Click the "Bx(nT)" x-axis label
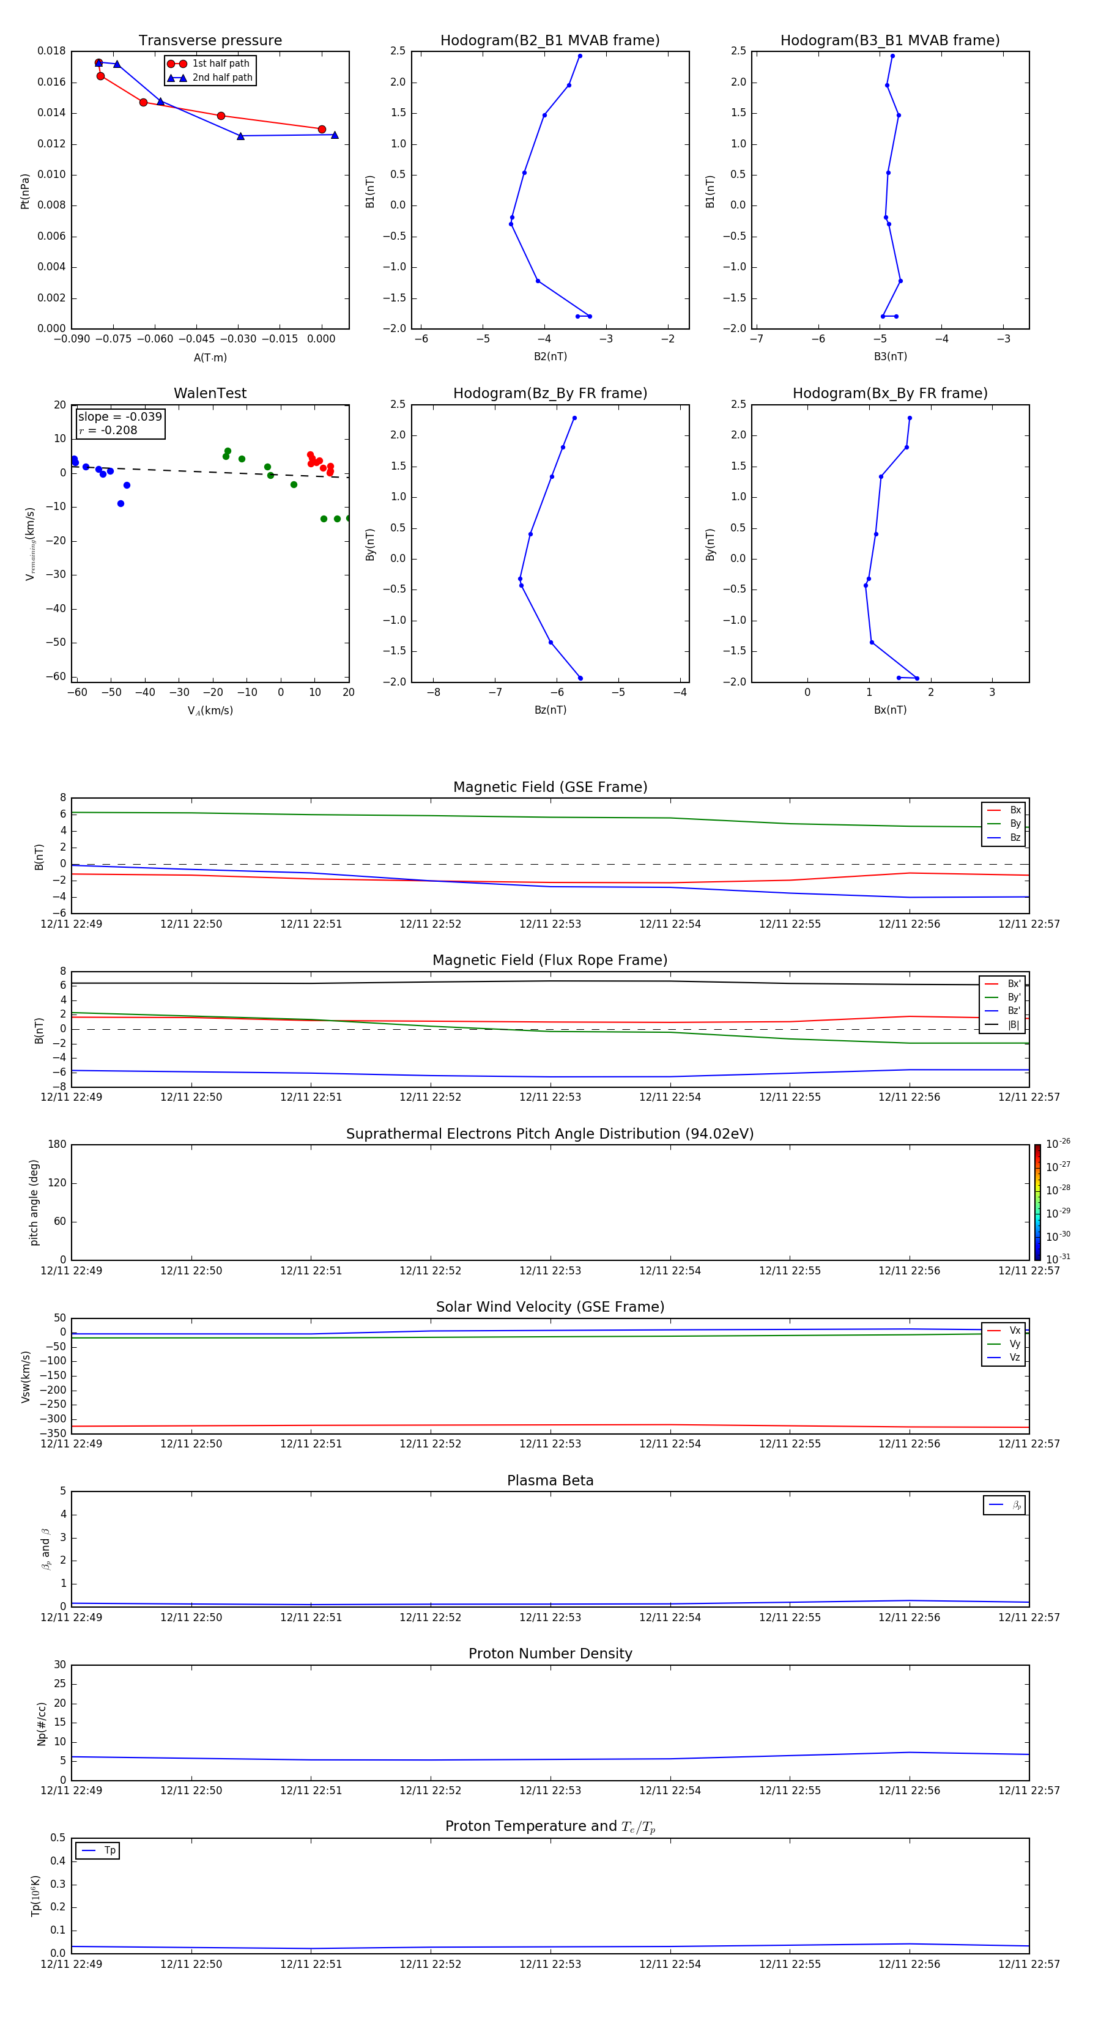 tap(890, 710)
